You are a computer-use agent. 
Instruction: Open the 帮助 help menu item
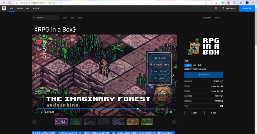click(28, 8)
